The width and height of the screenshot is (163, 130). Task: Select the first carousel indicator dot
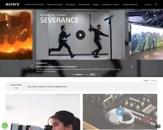73,74
